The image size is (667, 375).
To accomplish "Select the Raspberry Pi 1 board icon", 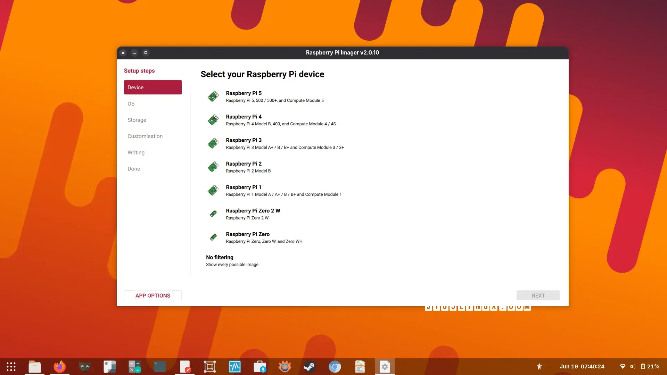I will [213, 191].
